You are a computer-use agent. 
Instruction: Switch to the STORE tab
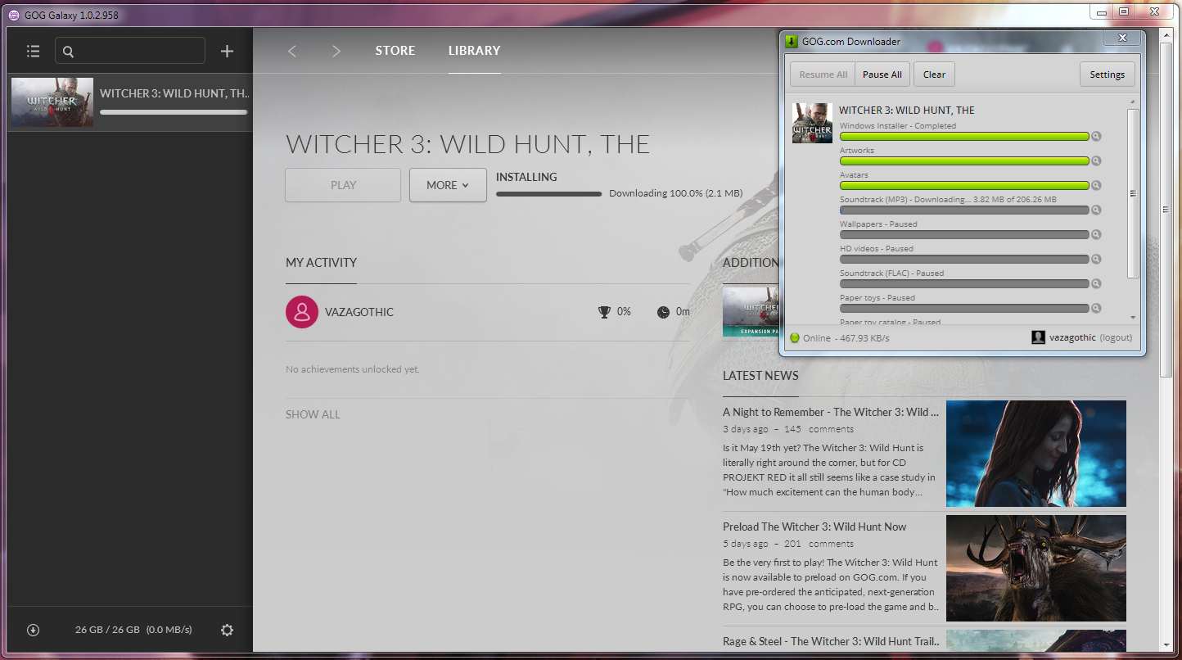pos(395,51)
